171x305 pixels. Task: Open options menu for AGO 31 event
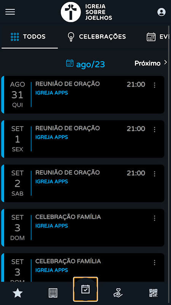click(x=155, y=85)
